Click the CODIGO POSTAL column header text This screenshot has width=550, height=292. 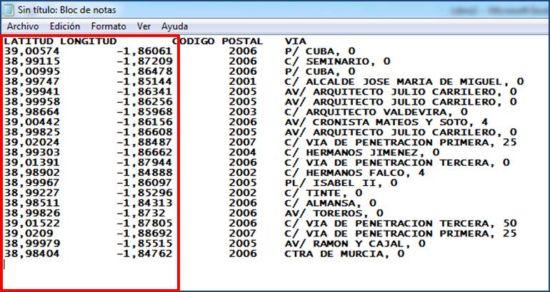pyautogui.click(x=218, y=41)
